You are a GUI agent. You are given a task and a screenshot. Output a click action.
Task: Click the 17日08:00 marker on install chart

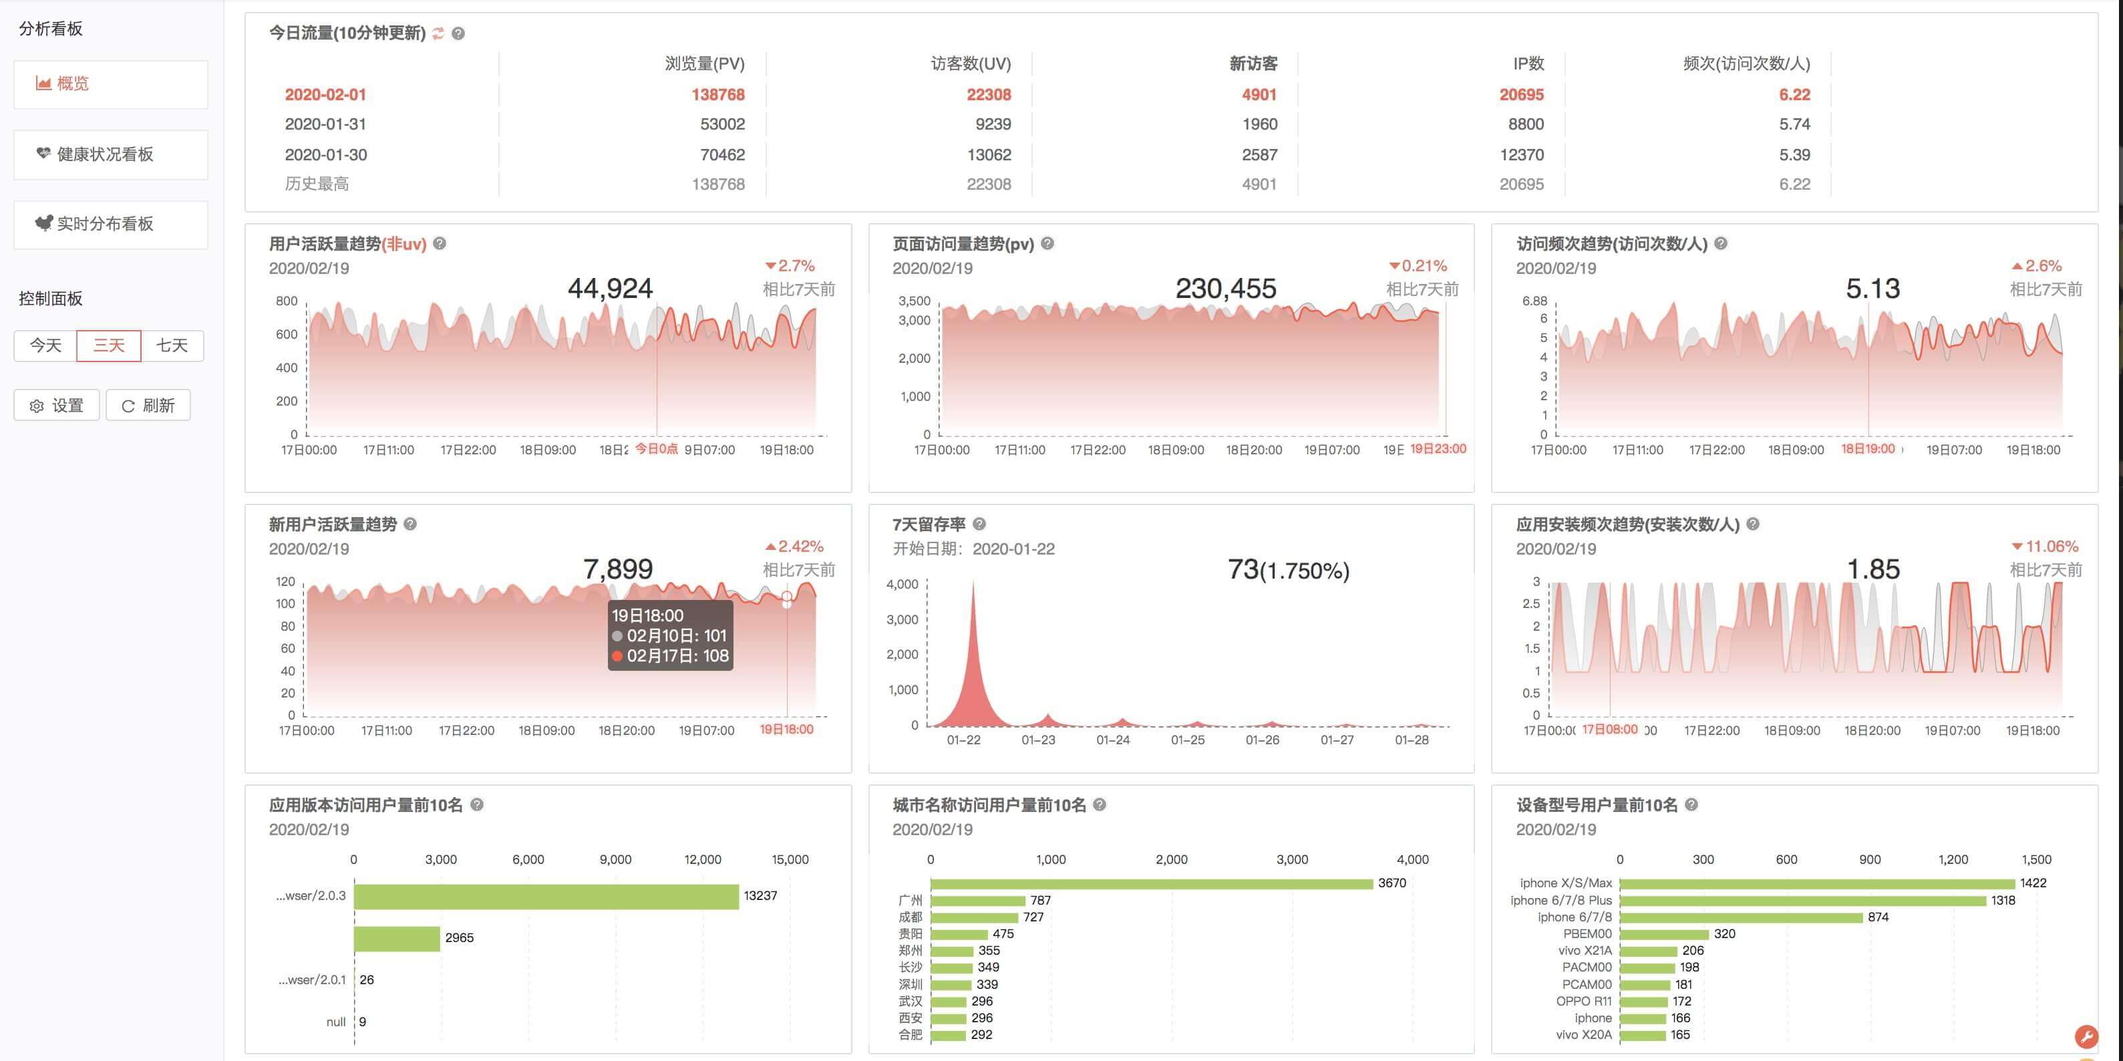[1609, 729]
